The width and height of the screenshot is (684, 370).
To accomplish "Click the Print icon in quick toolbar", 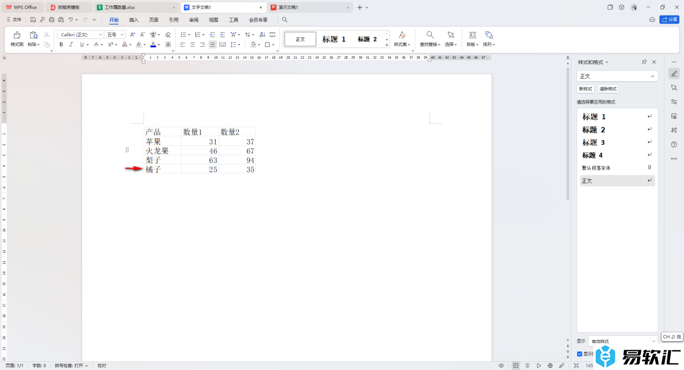I will [x=51, y=20].
